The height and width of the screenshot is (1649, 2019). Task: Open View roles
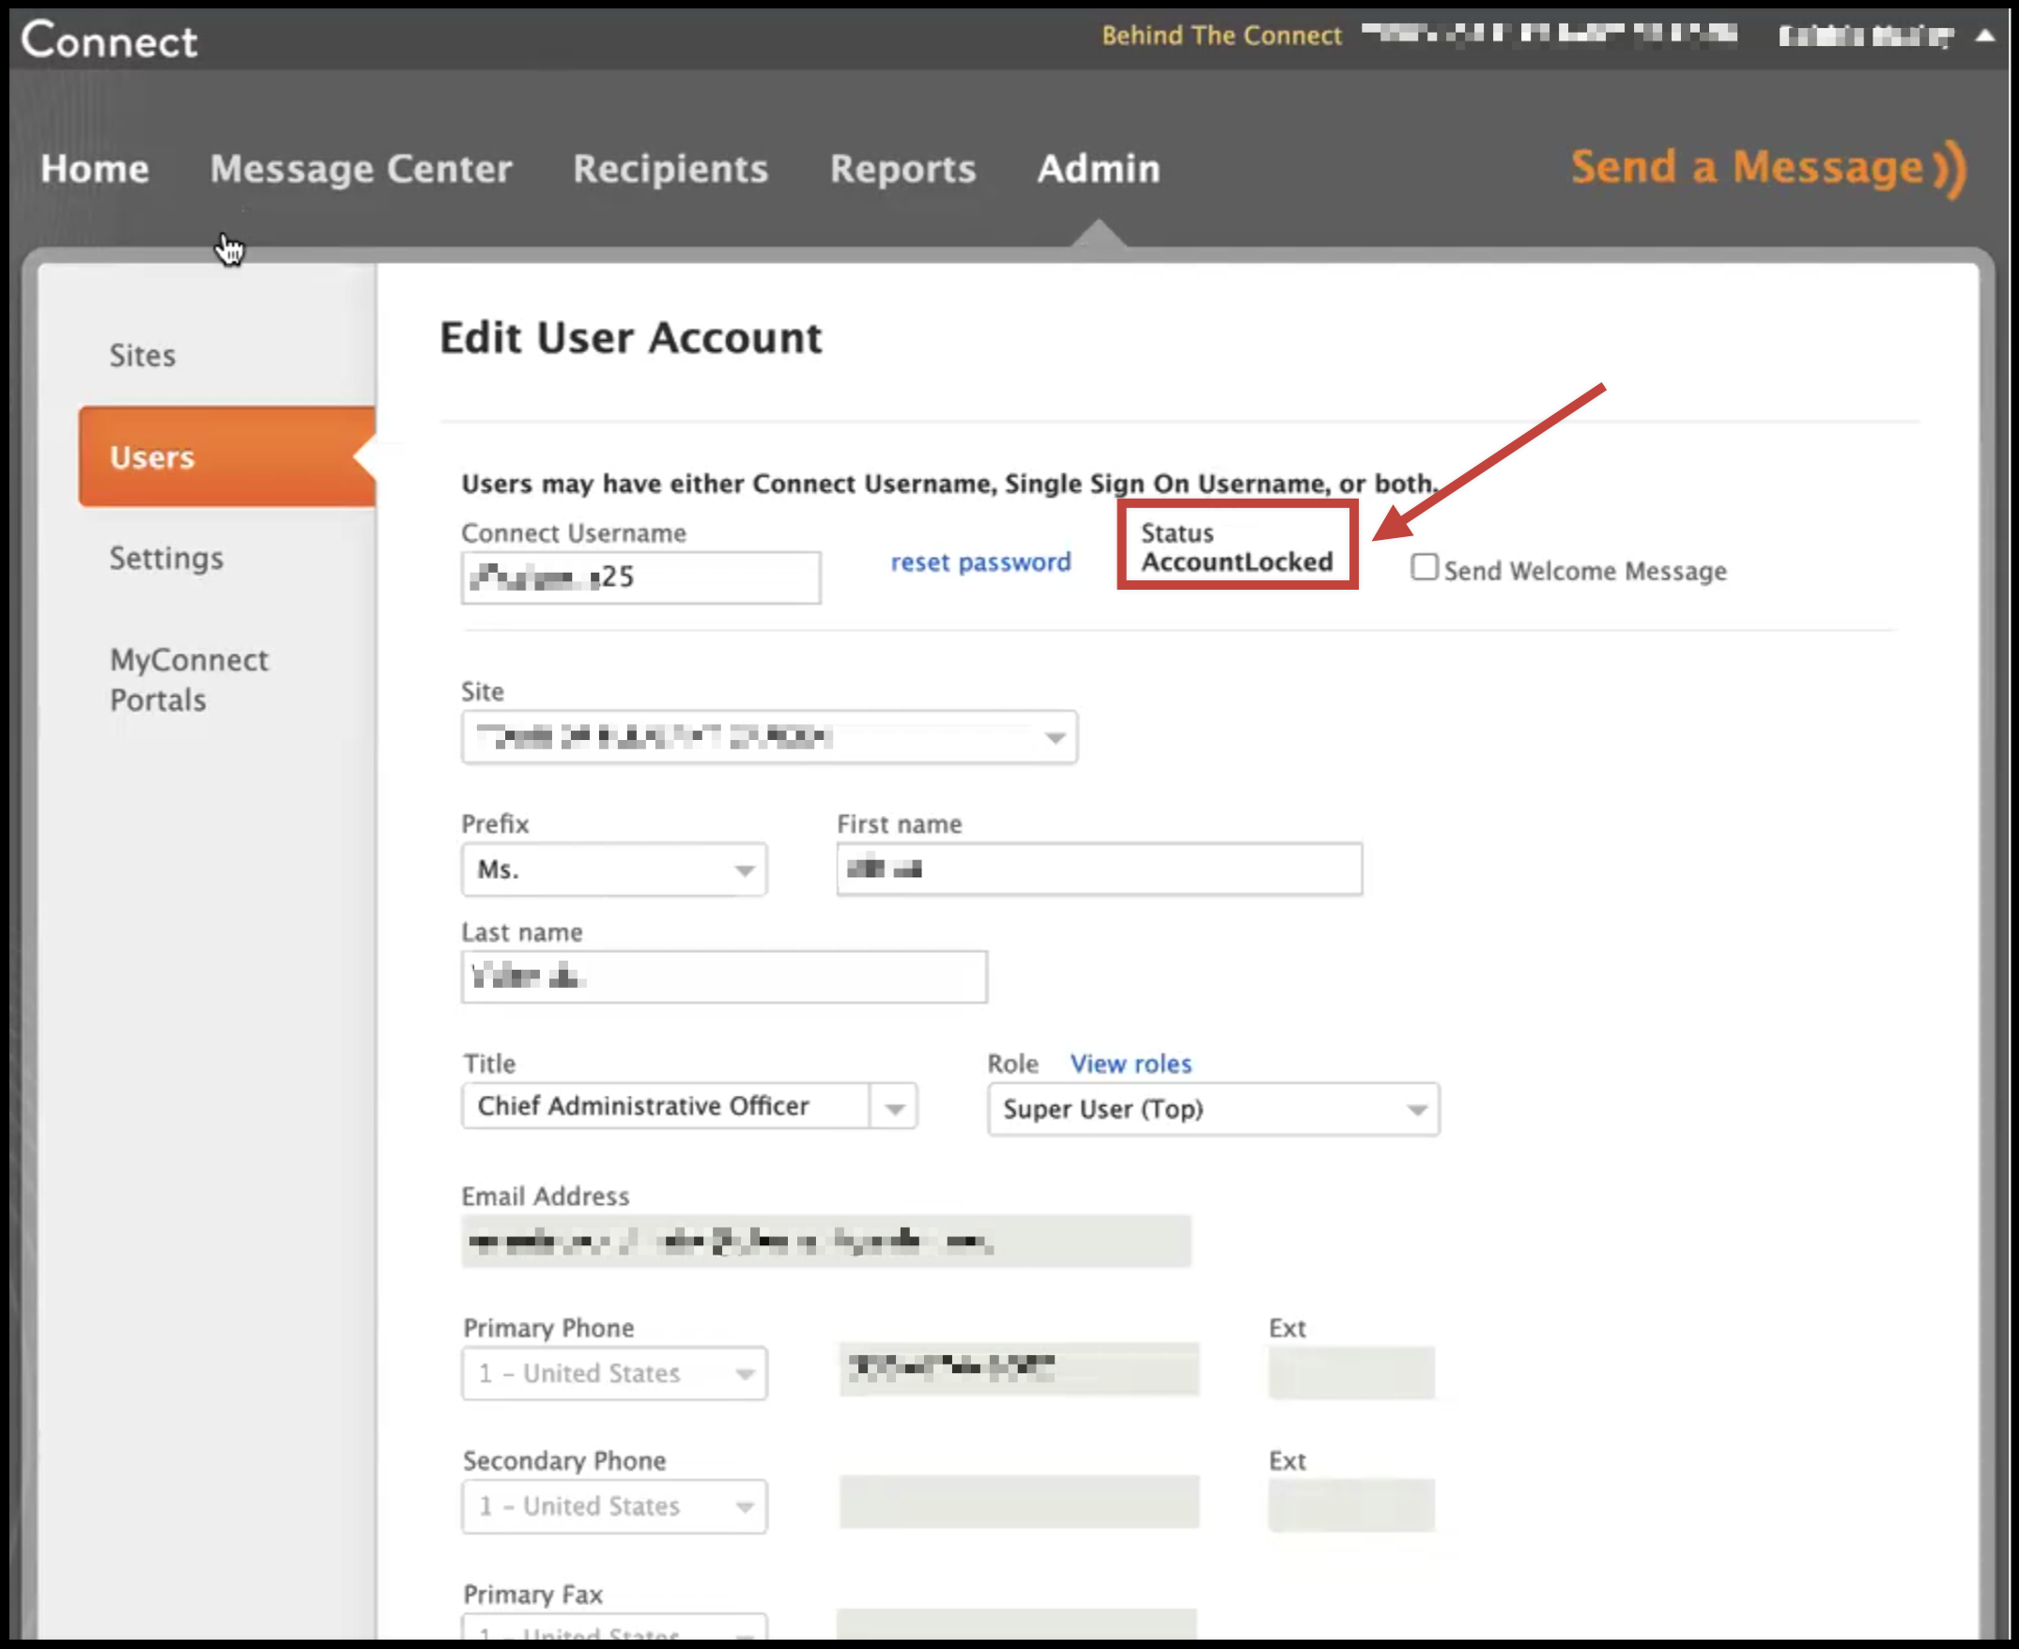(1130, 1063)
